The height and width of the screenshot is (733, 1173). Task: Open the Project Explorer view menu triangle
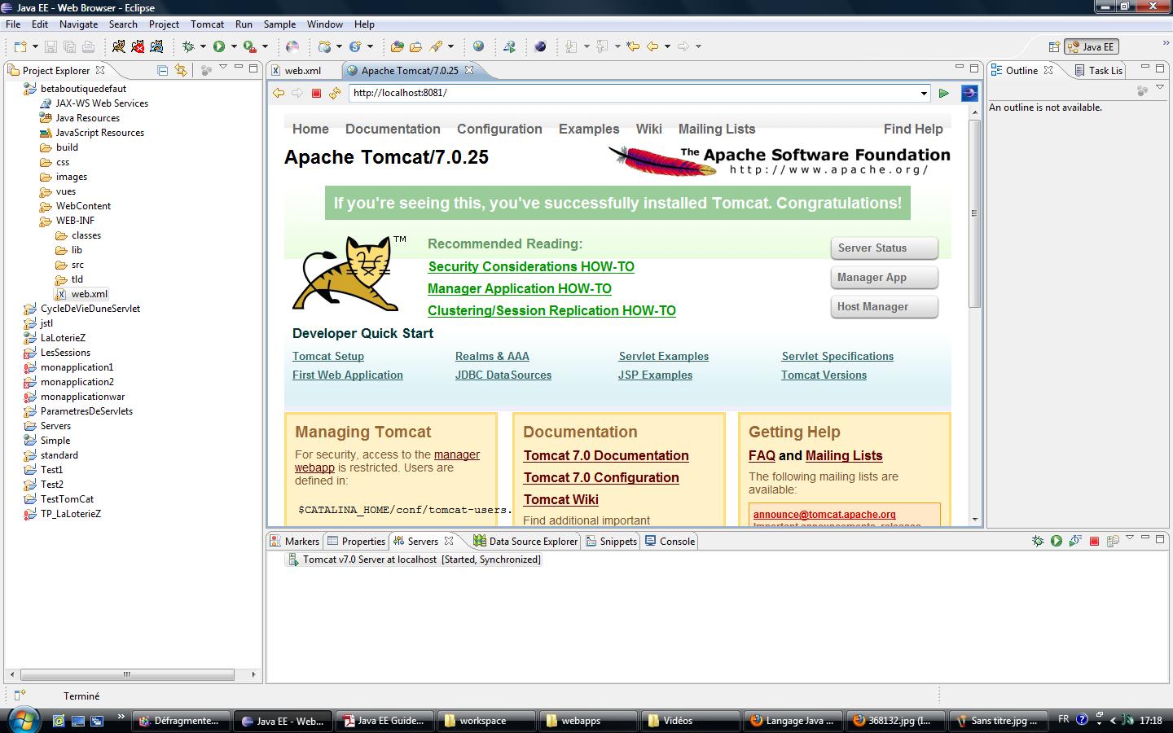coord(223,68)
